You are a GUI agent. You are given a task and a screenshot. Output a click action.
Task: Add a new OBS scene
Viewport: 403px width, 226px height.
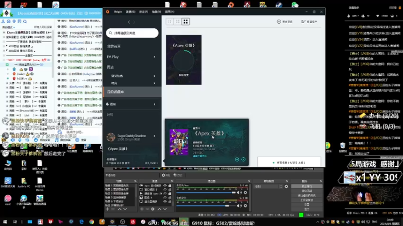tap(107, 209)
